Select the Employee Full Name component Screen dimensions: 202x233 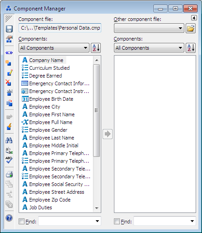(47, 122)
